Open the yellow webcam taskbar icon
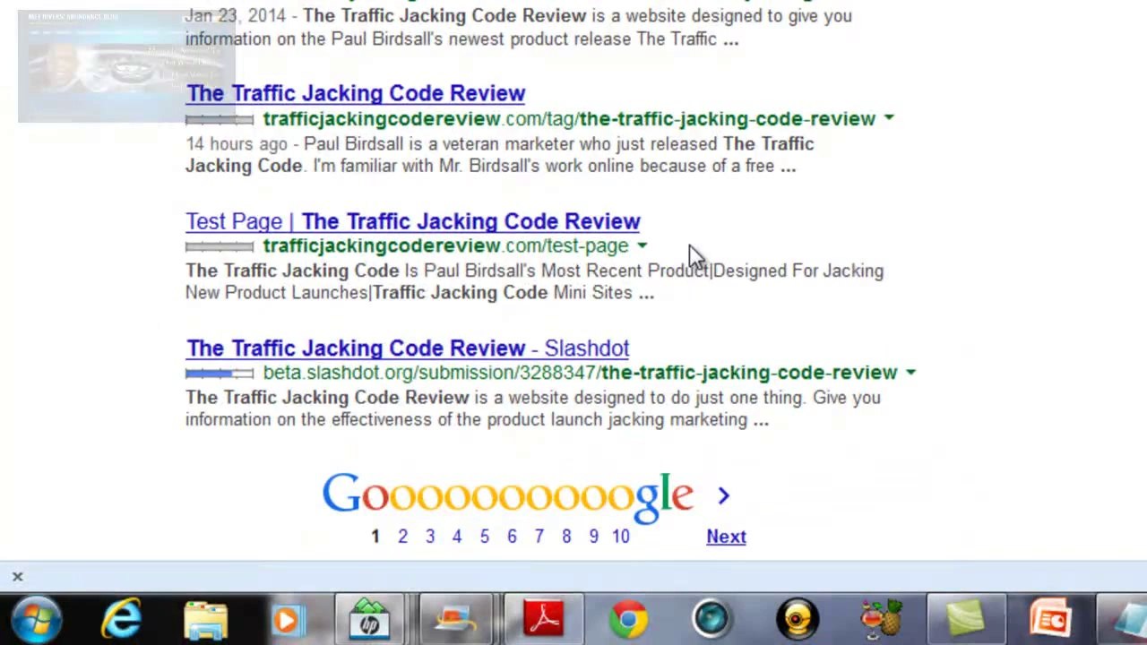1147x645 pixels. click(x=797, y=620)
